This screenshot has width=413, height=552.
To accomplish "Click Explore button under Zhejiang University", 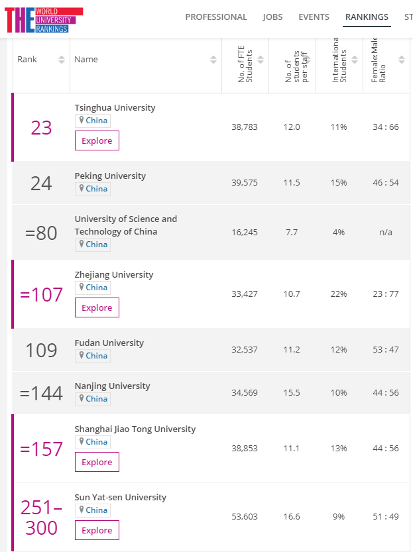I will (97, 307).
